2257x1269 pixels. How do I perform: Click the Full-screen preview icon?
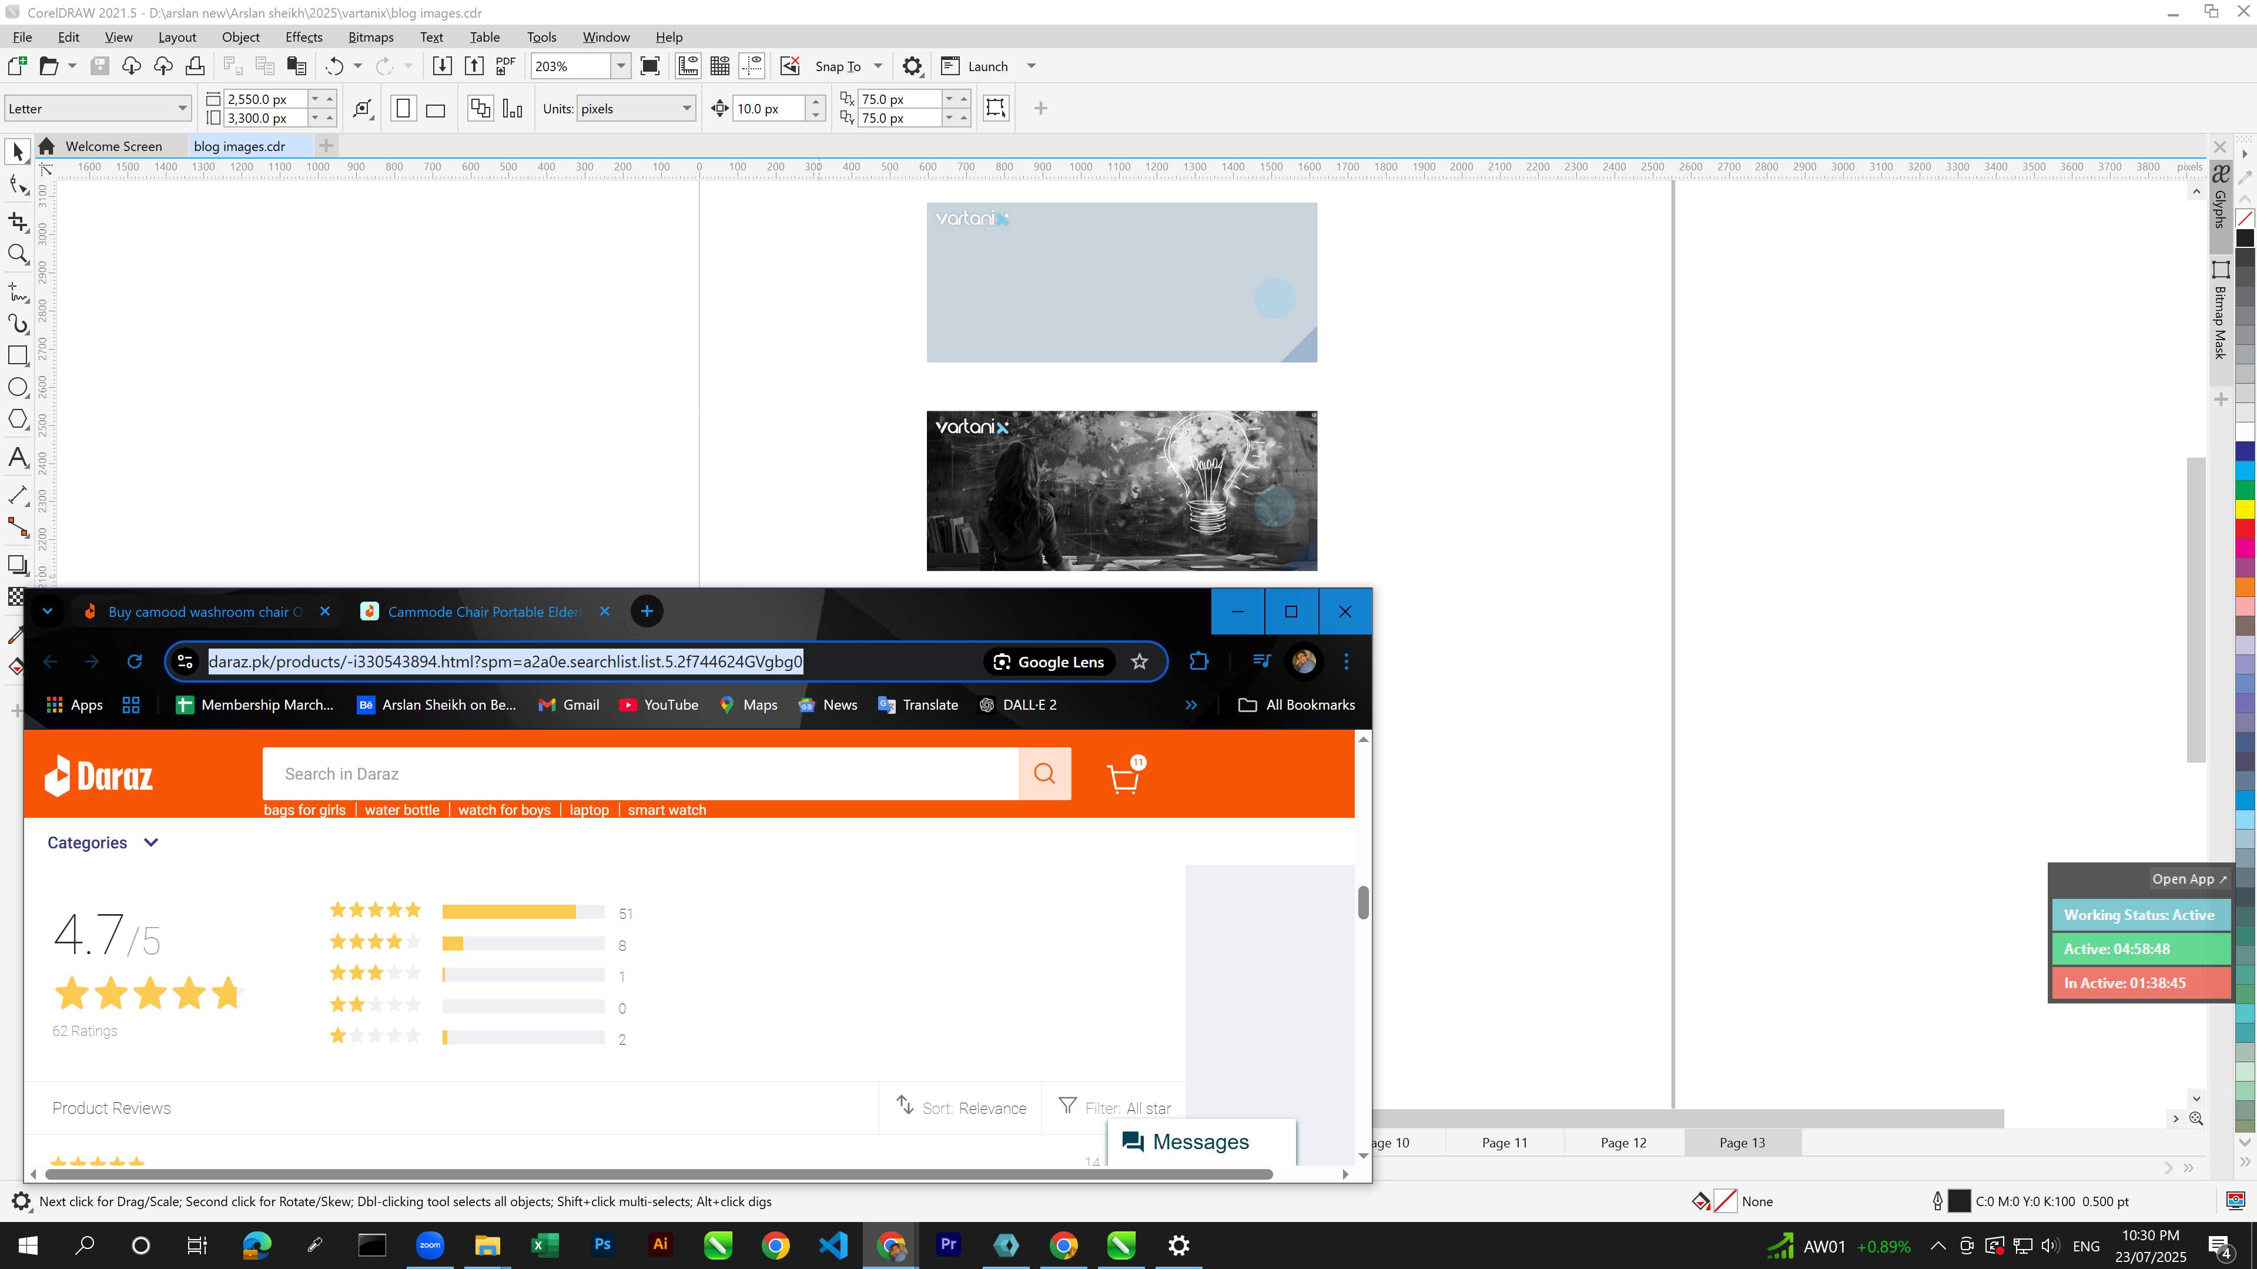click(650, 66)
